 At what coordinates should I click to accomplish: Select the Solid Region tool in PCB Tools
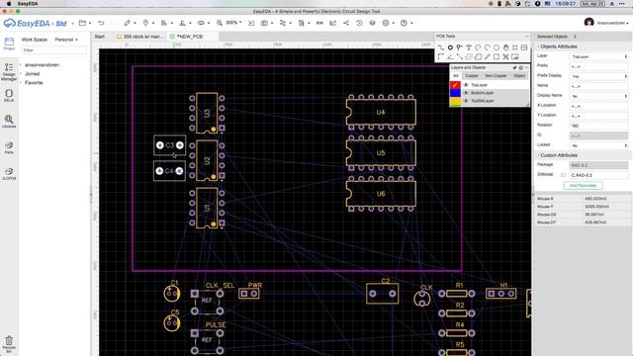[478, 57]
